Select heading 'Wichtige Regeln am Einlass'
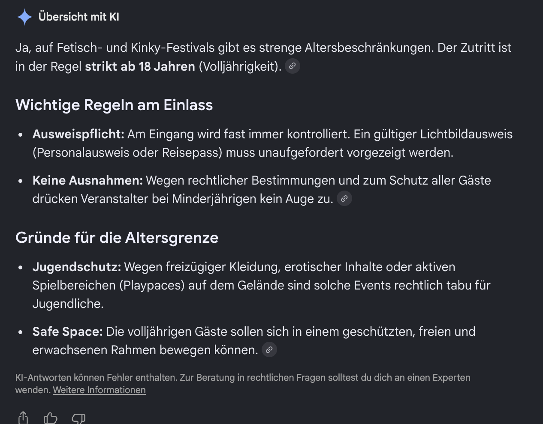Image resolution: width=543 pixels, height=424 pixels. point(114,105)
